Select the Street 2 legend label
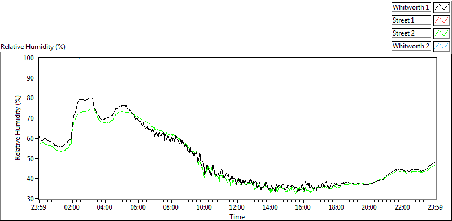This screenshot has height=221, width=452. pyautogui.click(x=411, y=33)
